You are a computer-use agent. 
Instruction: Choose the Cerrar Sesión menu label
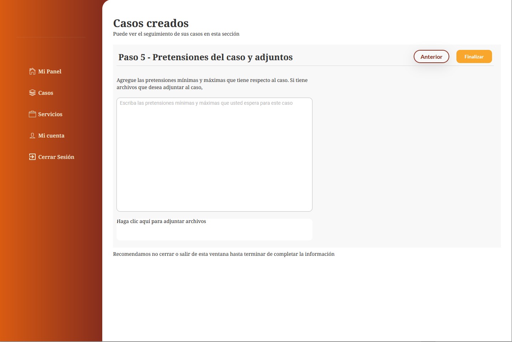coord(56,157)
